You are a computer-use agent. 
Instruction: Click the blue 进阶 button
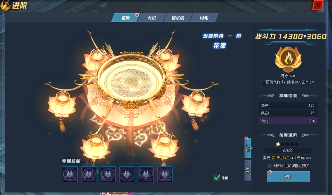tap(288, 176)
